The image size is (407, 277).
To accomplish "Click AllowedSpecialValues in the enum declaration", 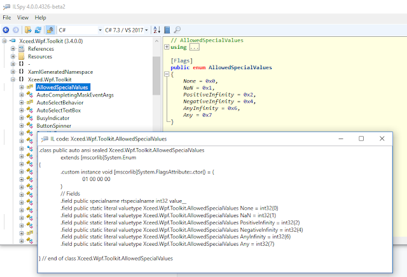I will coord(240,67).
